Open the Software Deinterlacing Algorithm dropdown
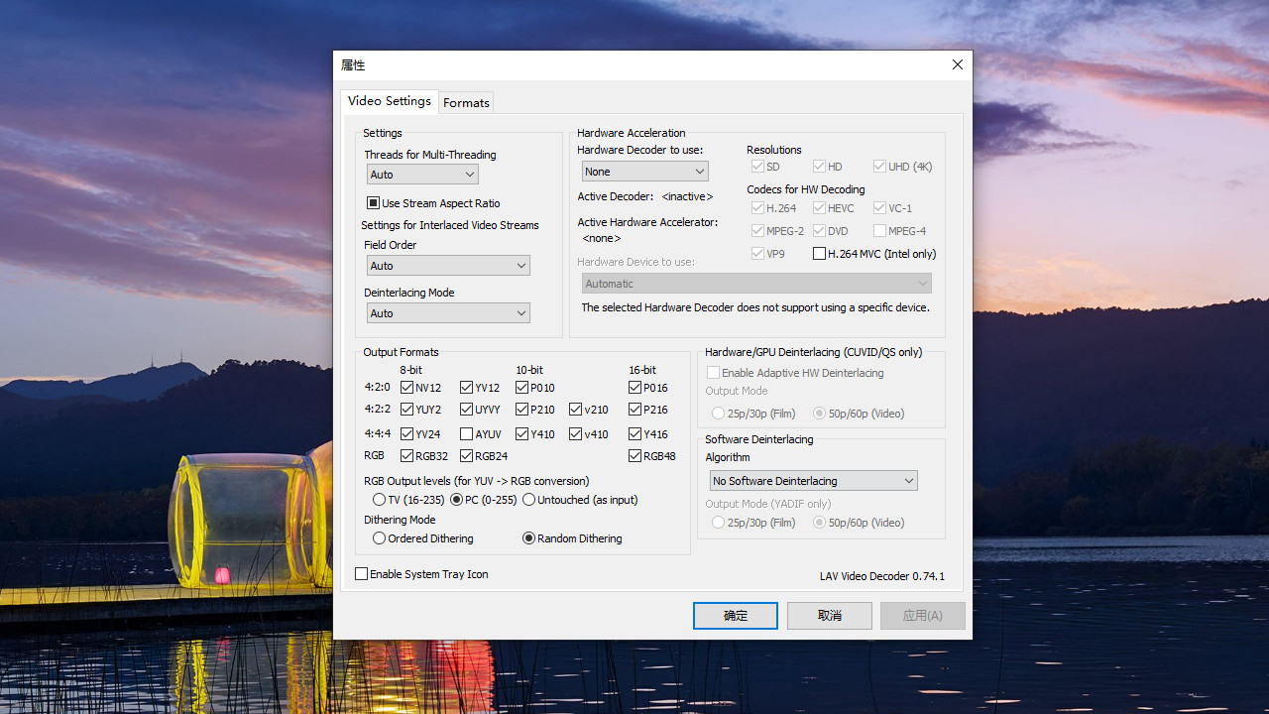Screen dimensions: 1269x714 click(x=813, y=481)
